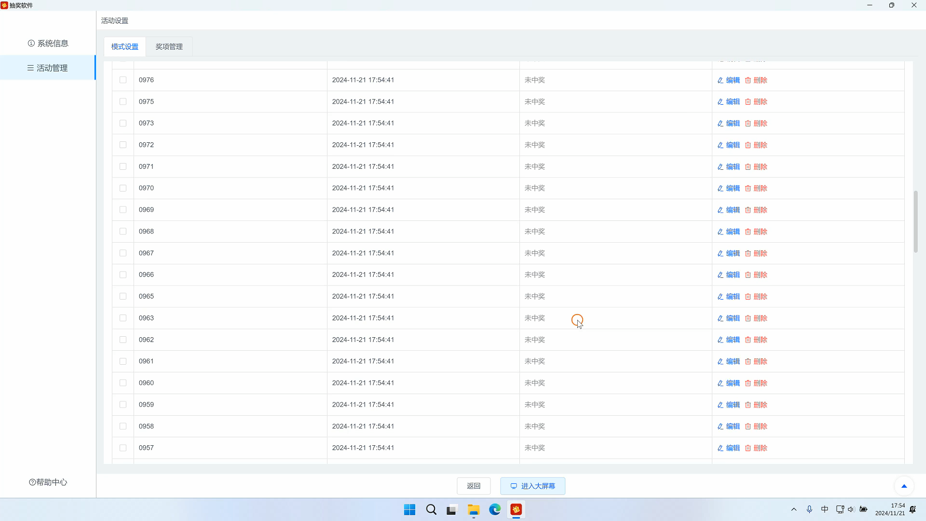
Task: Open Microsoft Edge from the taskbar
Action: [495, 509]
